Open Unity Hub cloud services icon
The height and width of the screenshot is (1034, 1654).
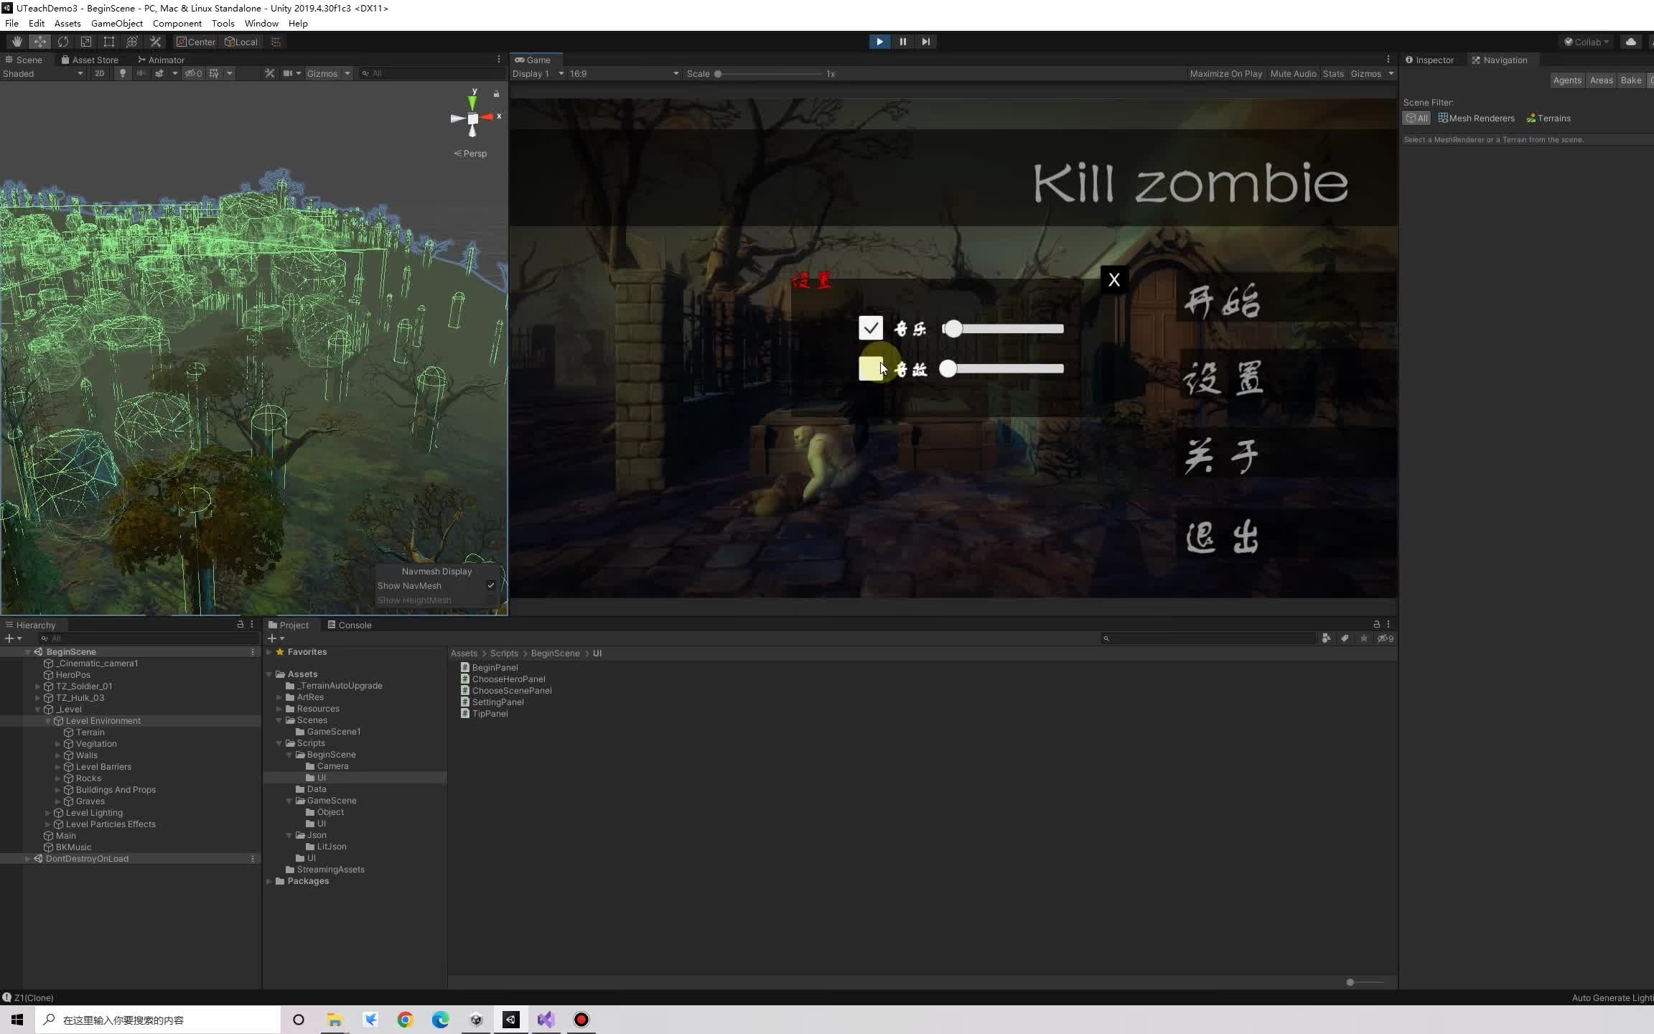pos(1630,42)
